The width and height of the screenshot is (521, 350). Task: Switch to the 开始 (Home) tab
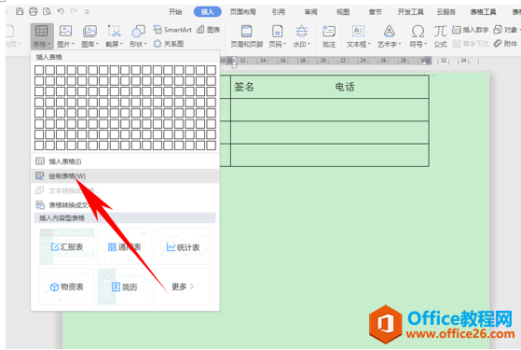175,12
